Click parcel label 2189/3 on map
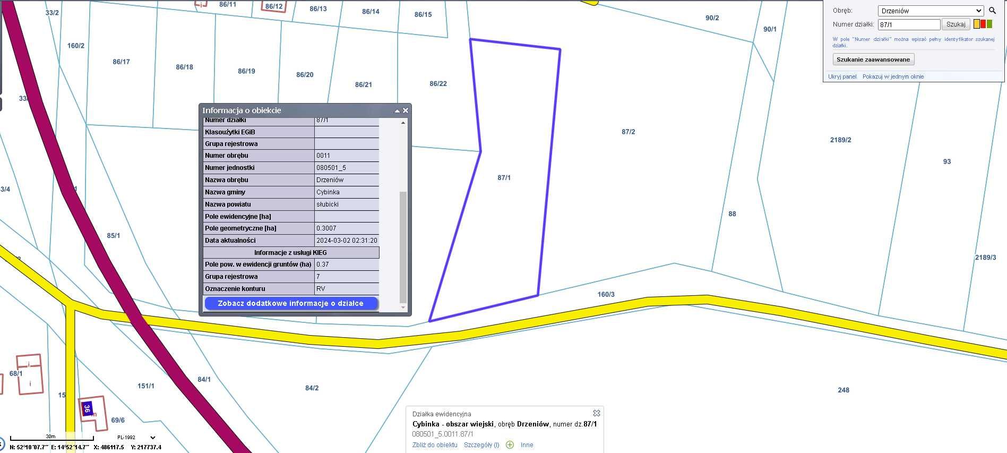Viewport: 1007px width, 453px height. (x=986, y=258)
